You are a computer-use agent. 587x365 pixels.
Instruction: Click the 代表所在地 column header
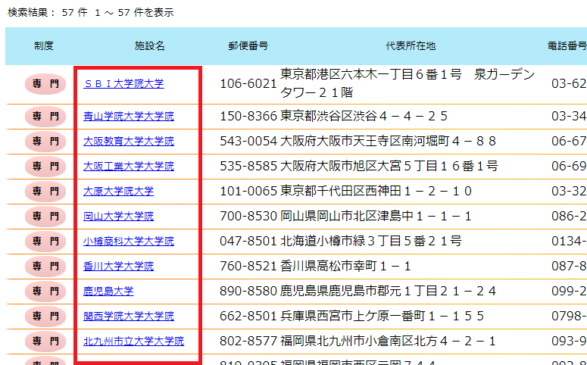[x=411, y=46]
